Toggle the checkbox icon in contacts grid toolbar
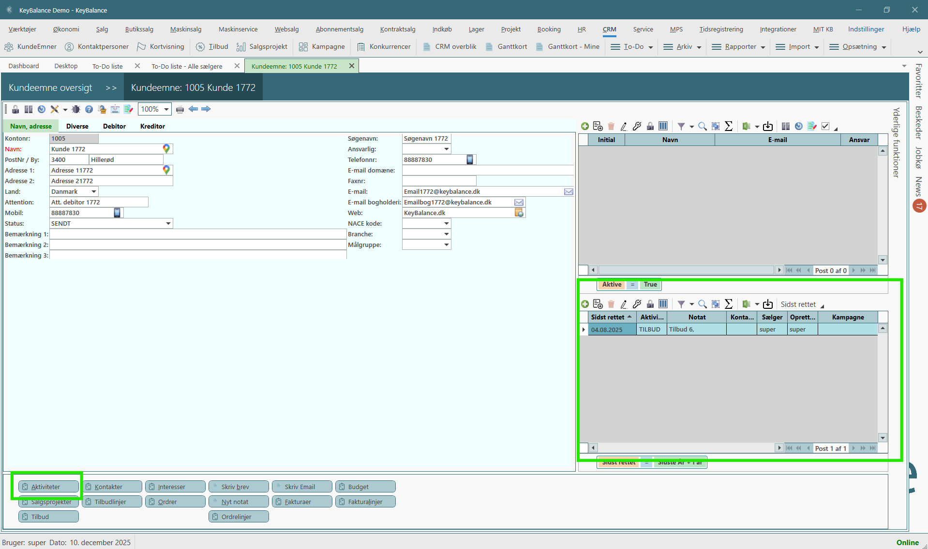Image resolution: width=928 pixels, height=549 pixels. click(825, 126)
